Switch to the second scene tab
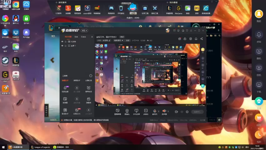Screen dimensions: 266x150 [x=76, y=37]
